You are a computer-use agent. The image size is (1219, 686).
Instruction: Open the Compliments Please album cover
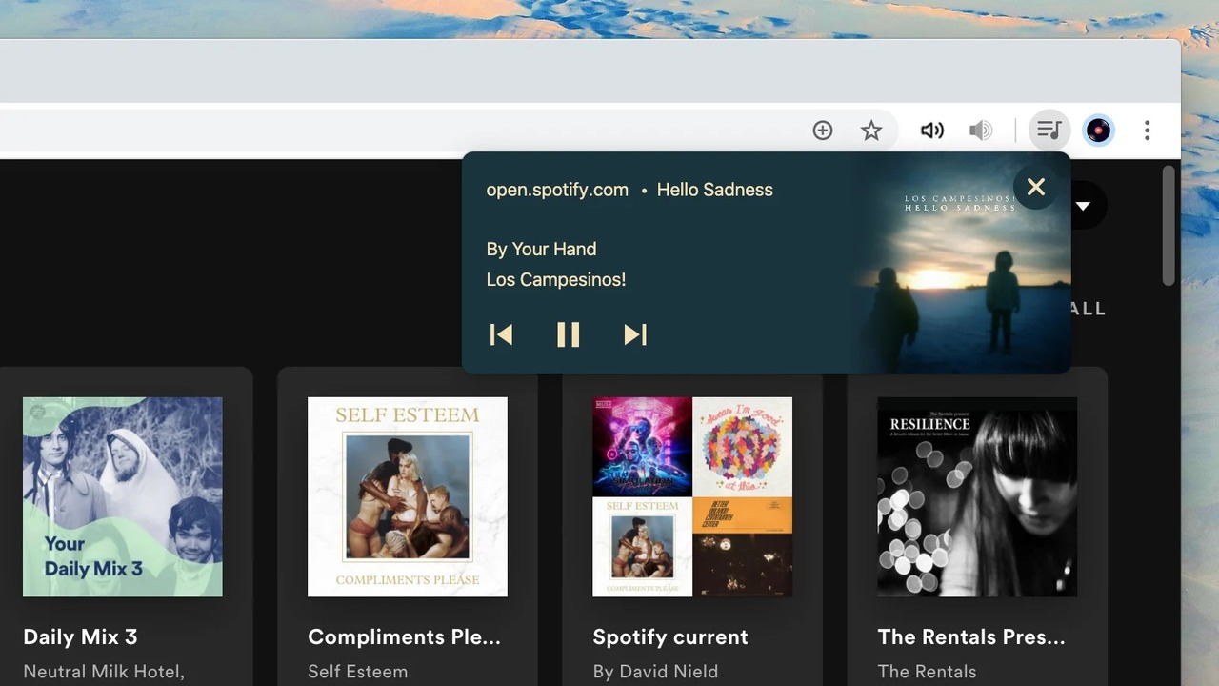tap(408, 497)
